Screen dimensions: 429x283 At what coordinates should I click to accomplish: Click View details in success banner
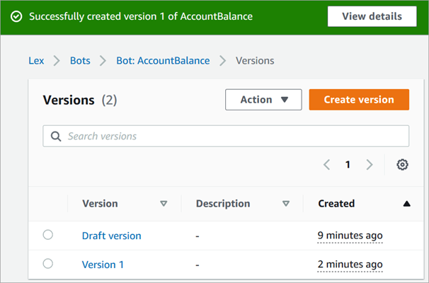[372, 16]
